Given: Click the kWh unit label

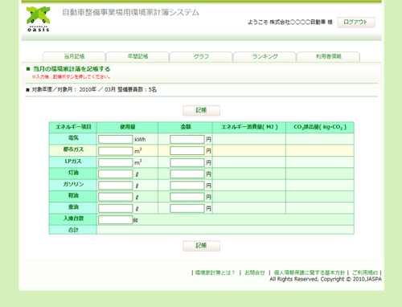Looking at the screenshot, I should click(140, 140).
